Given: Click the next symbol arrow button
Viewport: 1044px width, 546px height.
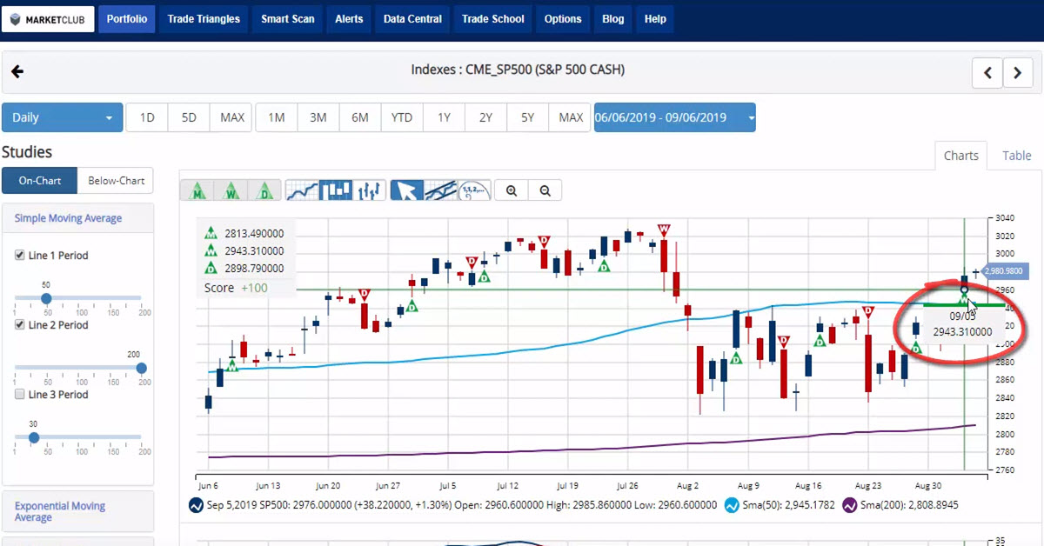Looking at the screenshot, I should point(1018,73).
